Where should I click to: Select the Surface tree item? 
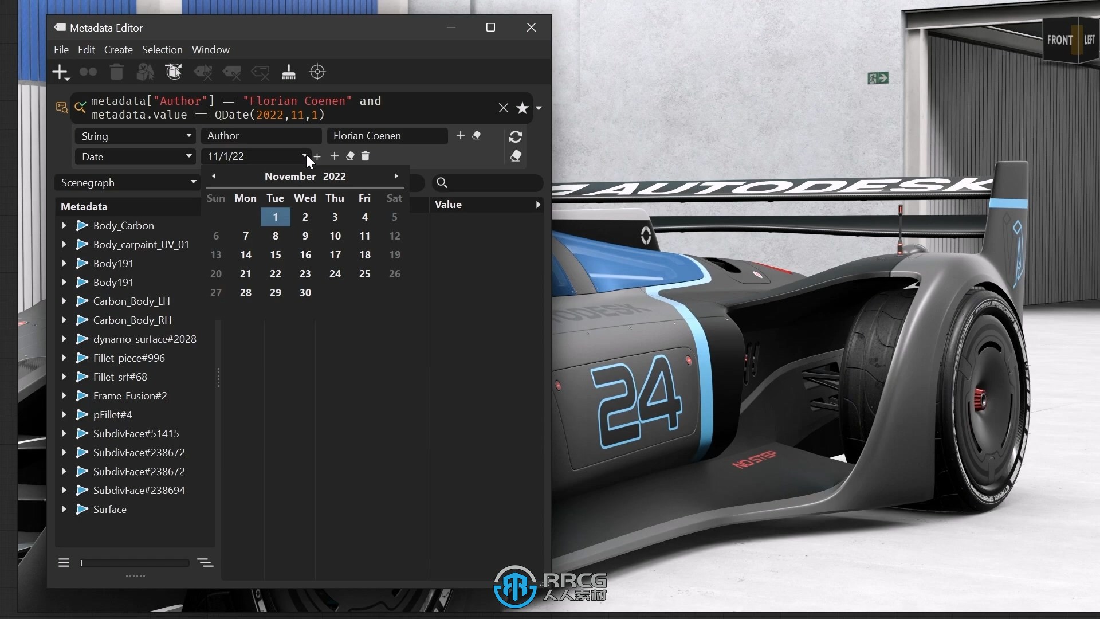point(109,508)
